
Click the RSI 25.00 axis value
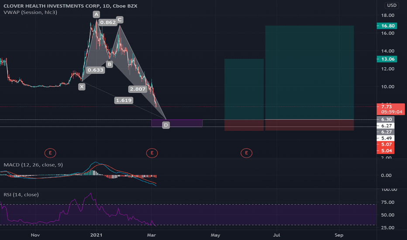coord(388,228)
